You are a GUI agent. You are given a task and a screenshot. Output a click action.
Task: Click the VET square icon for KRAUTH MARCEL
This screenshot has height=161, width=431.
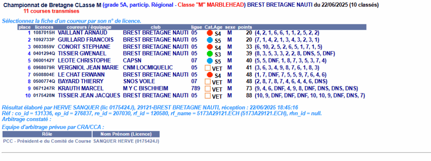(x=208, y=89)
